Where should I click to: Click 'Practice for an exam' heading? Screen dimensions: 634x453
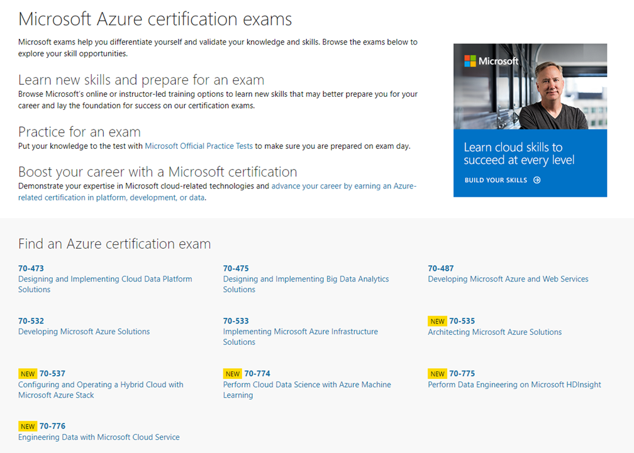click(x=79, y=132)
